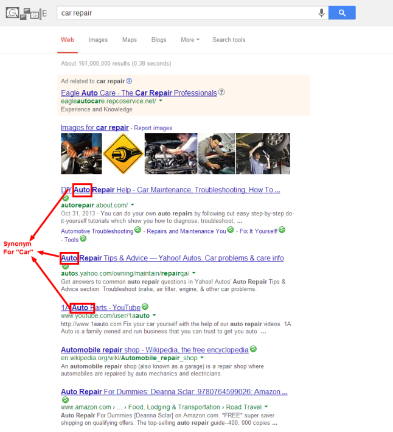Open the Automotive Troubleshooting sitelink
The width and height of the screenshot is (393, 432).
point(97,231)
